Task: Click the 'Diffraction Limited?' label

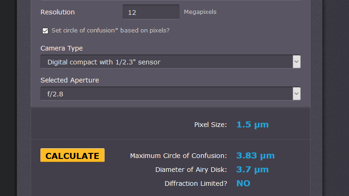Action: (x=196, y=183)
